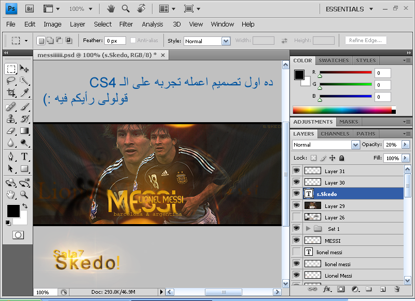
Task: Swap foreground and background colors
Action: [x=25, y=205]
